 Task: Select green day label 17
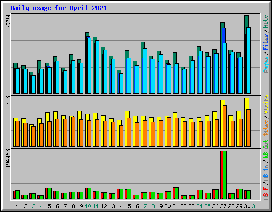tap(143, 206)
